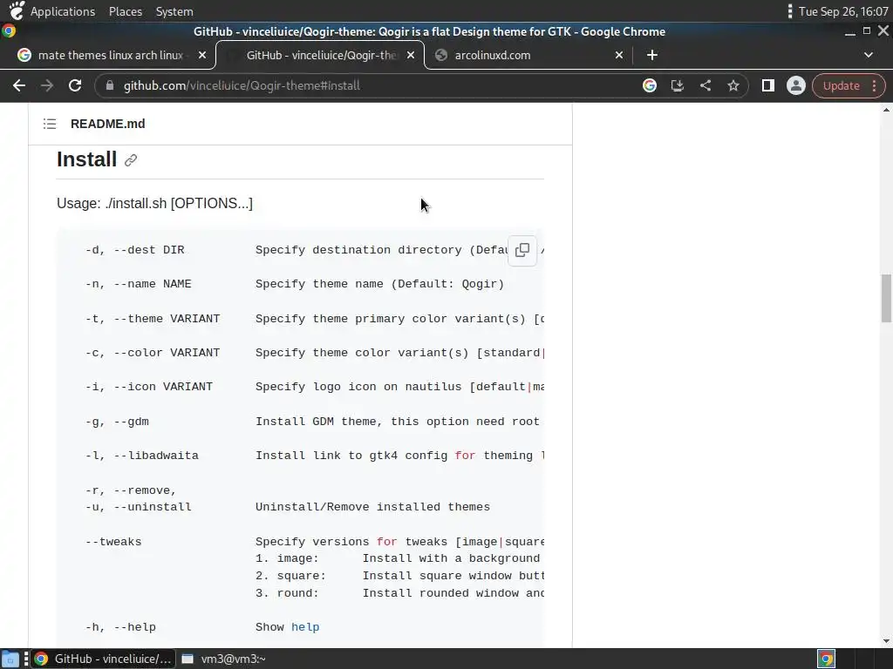This screenshot has width=893, height=669.
Task: Close the GitHub Qogir-theme tab
Action: [411, 55]
